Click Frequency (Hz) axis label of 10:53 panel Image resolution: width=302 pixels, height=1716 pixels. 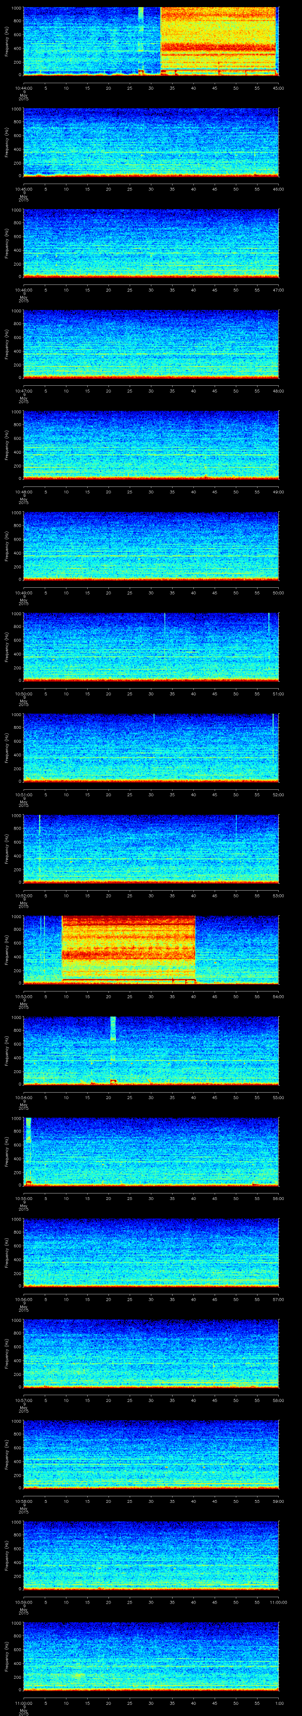coord(7,949)
